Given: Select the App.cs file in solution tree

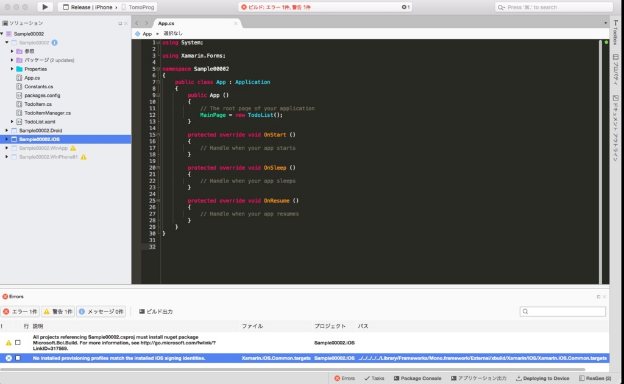Looking at the screenshot, I should tap(32, 78).
